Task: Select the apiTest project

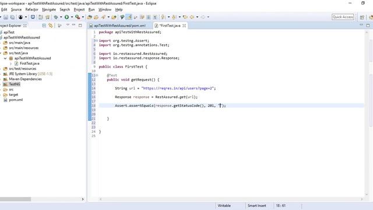Action: [x=9, y=32]
